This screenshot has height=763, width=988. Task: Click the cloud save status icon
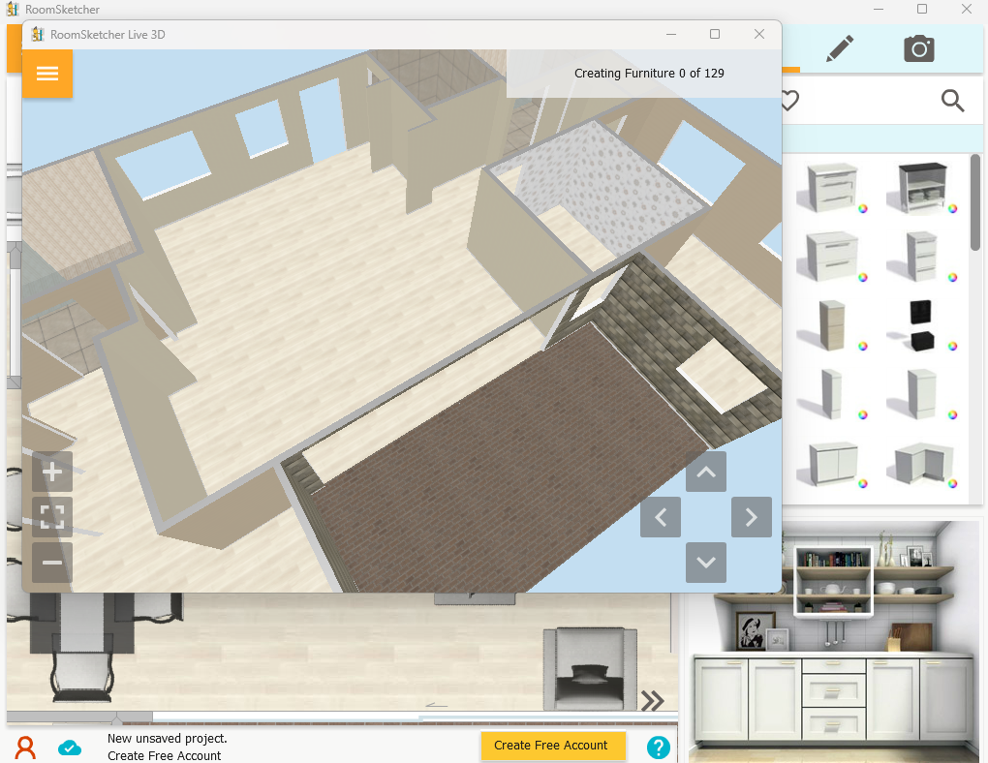70,748
